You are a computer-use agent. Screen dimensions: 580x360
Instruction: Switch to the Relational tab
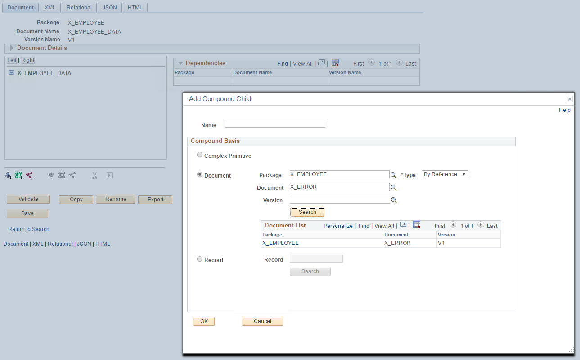[x=79, y=7]
